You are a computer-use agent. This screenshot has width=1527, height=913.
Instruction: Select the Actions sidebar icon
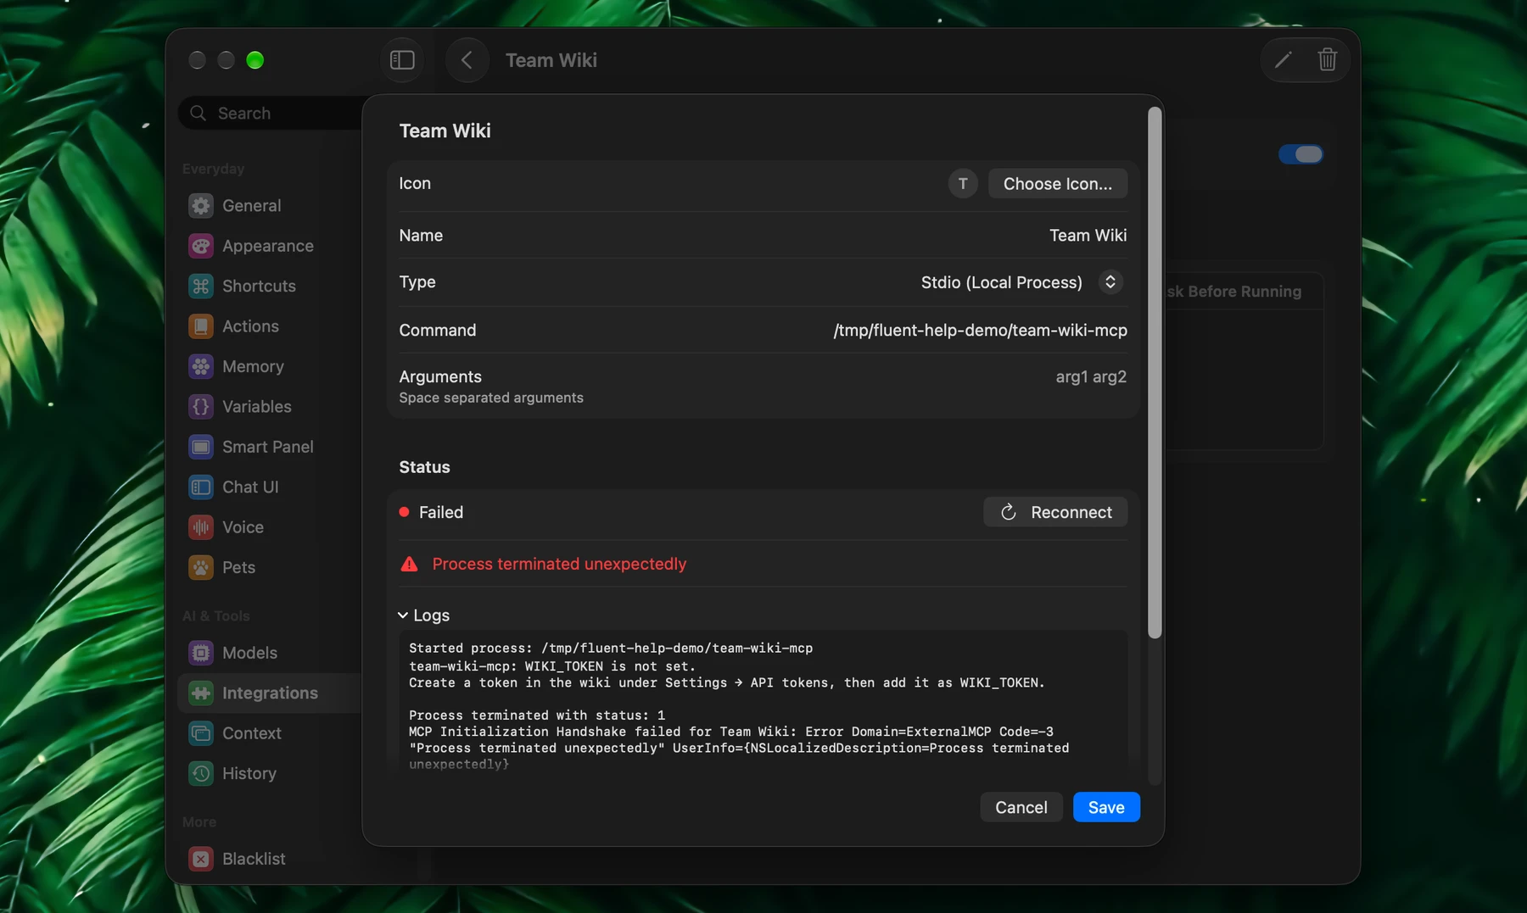pyautogui.click(x=201, y=326)
